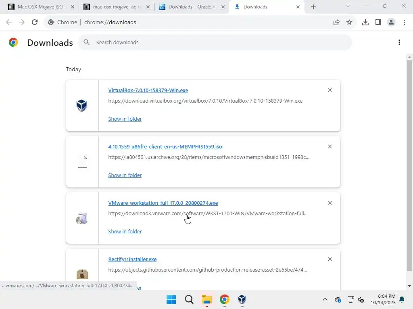Click the scrollbar up arrow

409,57
